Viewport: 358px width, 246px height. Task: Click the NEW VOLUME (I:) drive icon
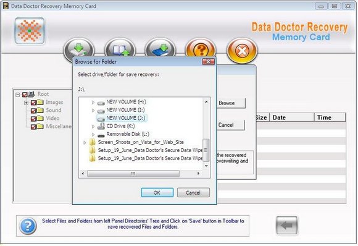click(x=101, y=111)
